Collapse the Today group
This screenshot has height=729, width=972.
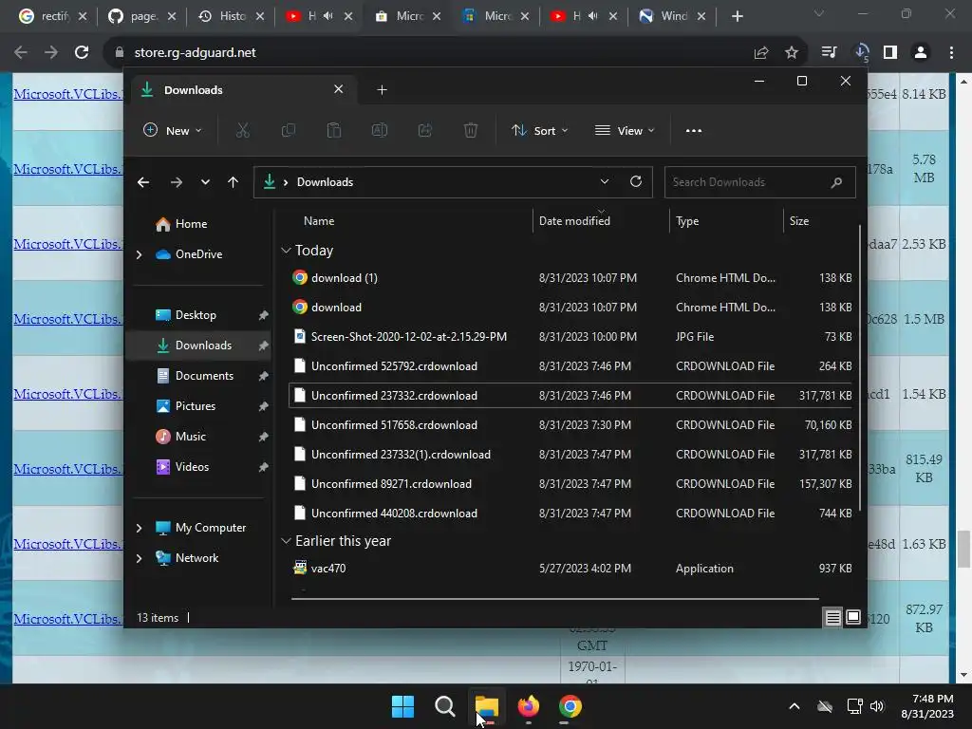pos(286,251)
